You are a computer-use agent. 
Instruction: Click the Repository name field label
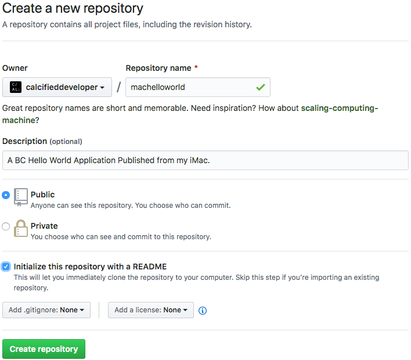[x=158, y=68]
